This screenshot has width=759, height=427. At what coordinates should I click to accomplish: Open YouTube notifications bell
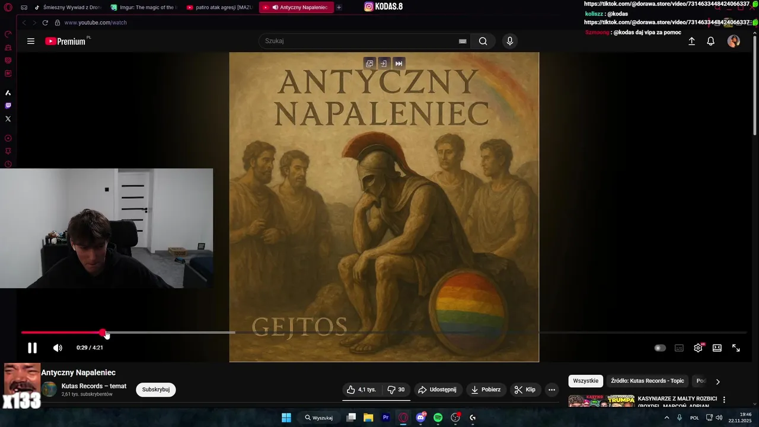[710, 41]
